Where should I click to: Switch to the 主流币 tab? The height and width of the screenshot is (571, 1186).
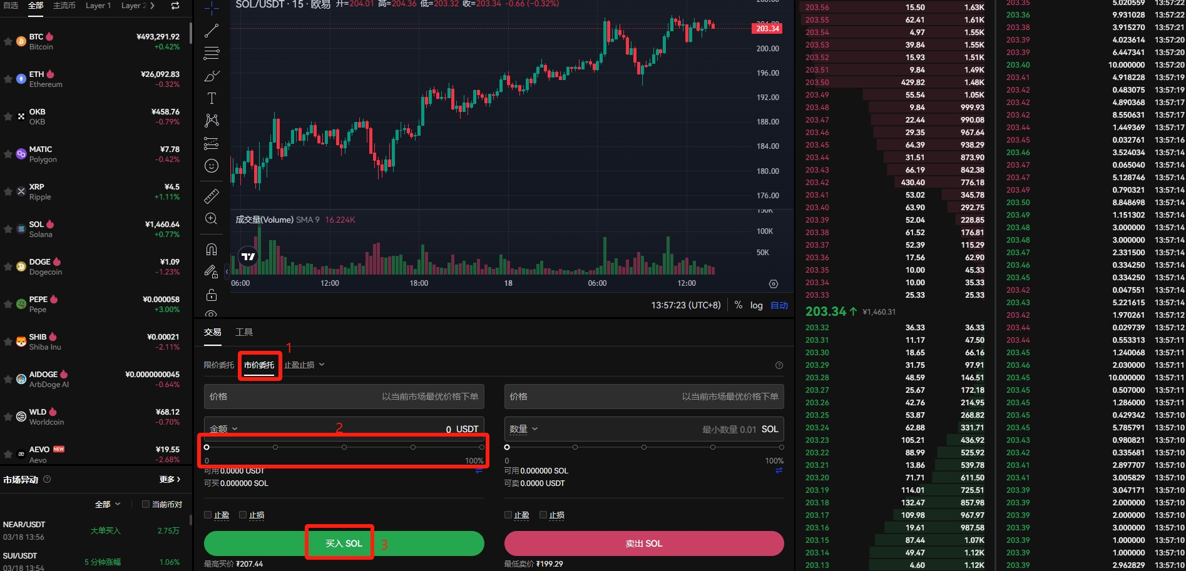64,6
